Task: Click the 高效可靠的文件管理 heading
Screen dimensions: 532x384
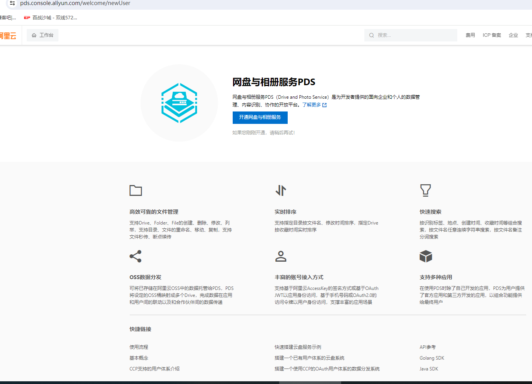Action: pos(154,212)
